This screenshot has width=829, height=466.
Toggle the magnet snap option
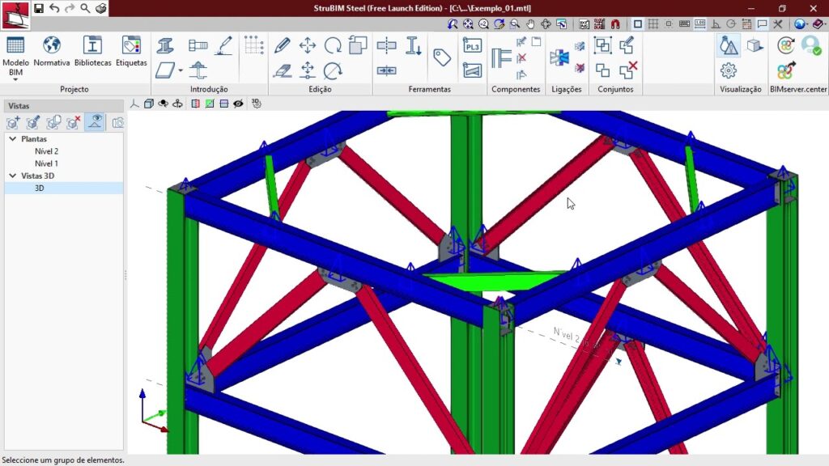tap(614, 24)
